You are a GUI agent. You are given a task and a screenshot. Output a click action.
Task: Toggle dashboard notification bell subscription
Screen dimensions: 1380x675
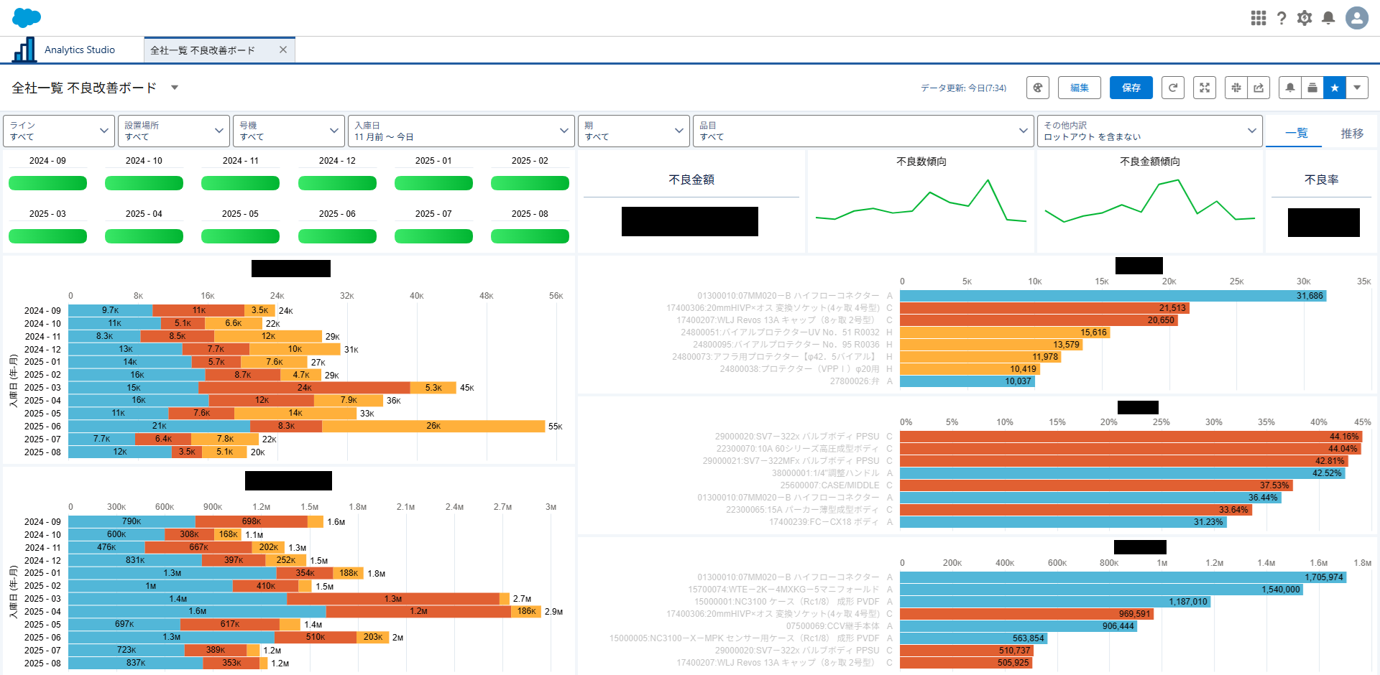click(1290, 88)
